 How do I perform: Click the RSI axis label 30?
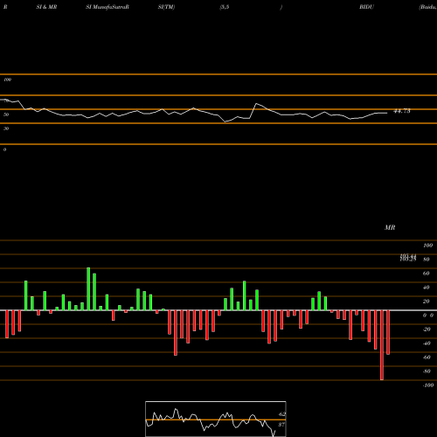[x=6, y=128]
